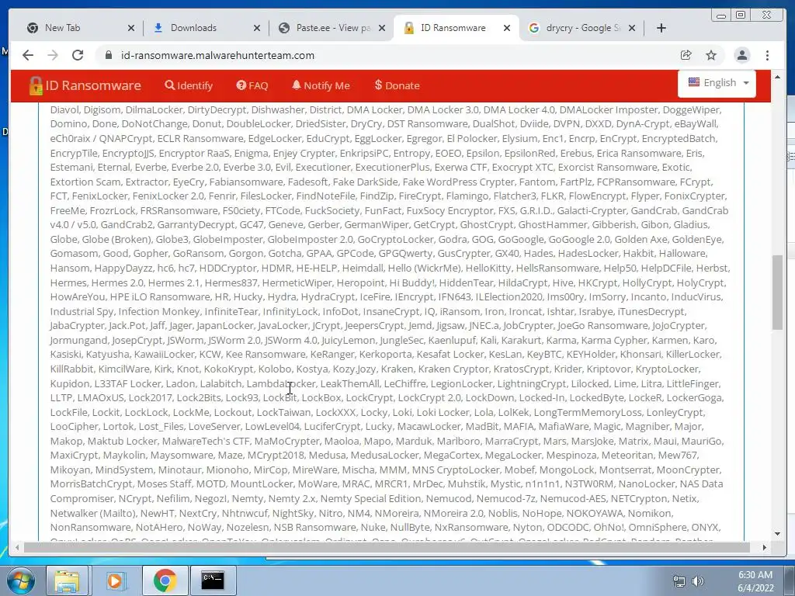Open File Explorer from the taskbar

point(67,580)
